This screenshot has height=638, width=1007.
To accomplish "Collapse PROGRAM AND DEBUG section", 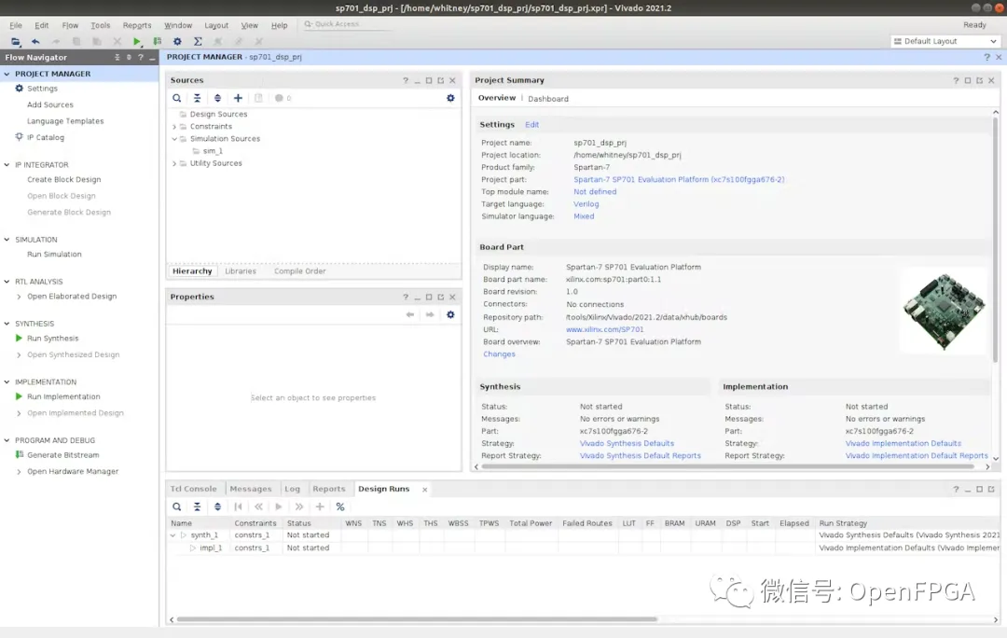I will point(7,440).
